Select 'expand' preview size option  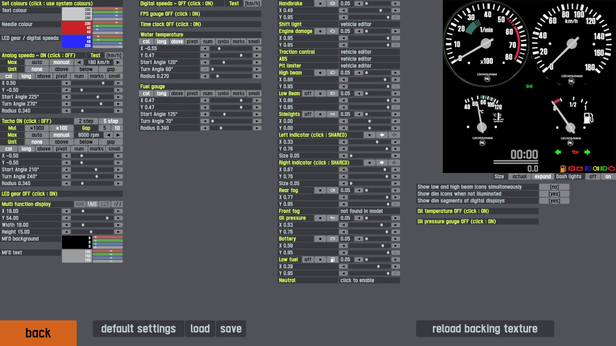pos(543,177)
